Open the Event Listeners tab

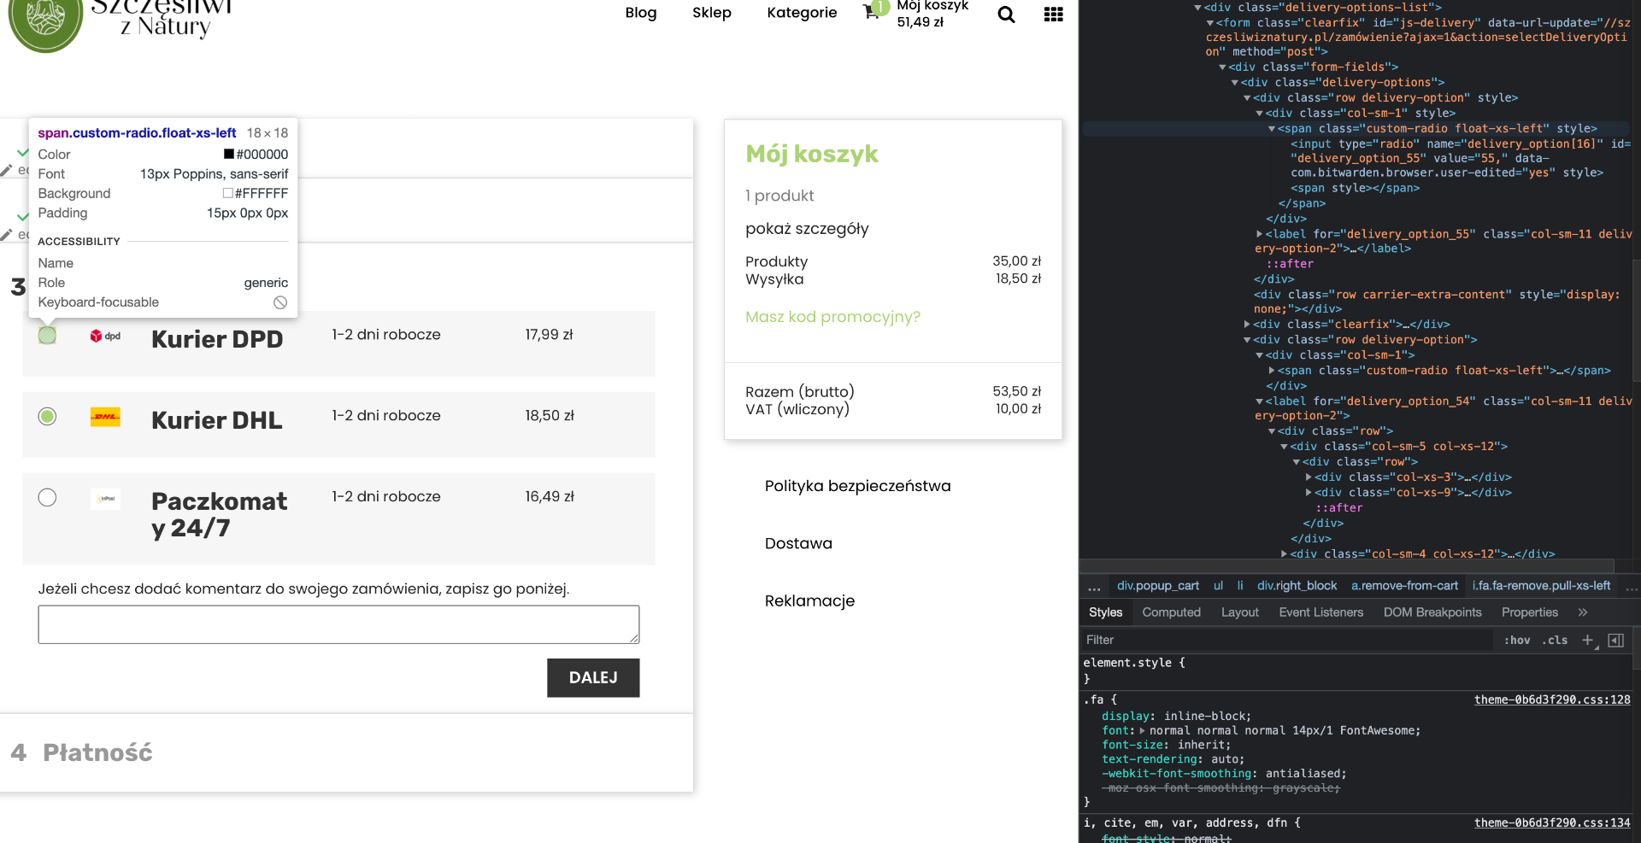coord(1320,612)
